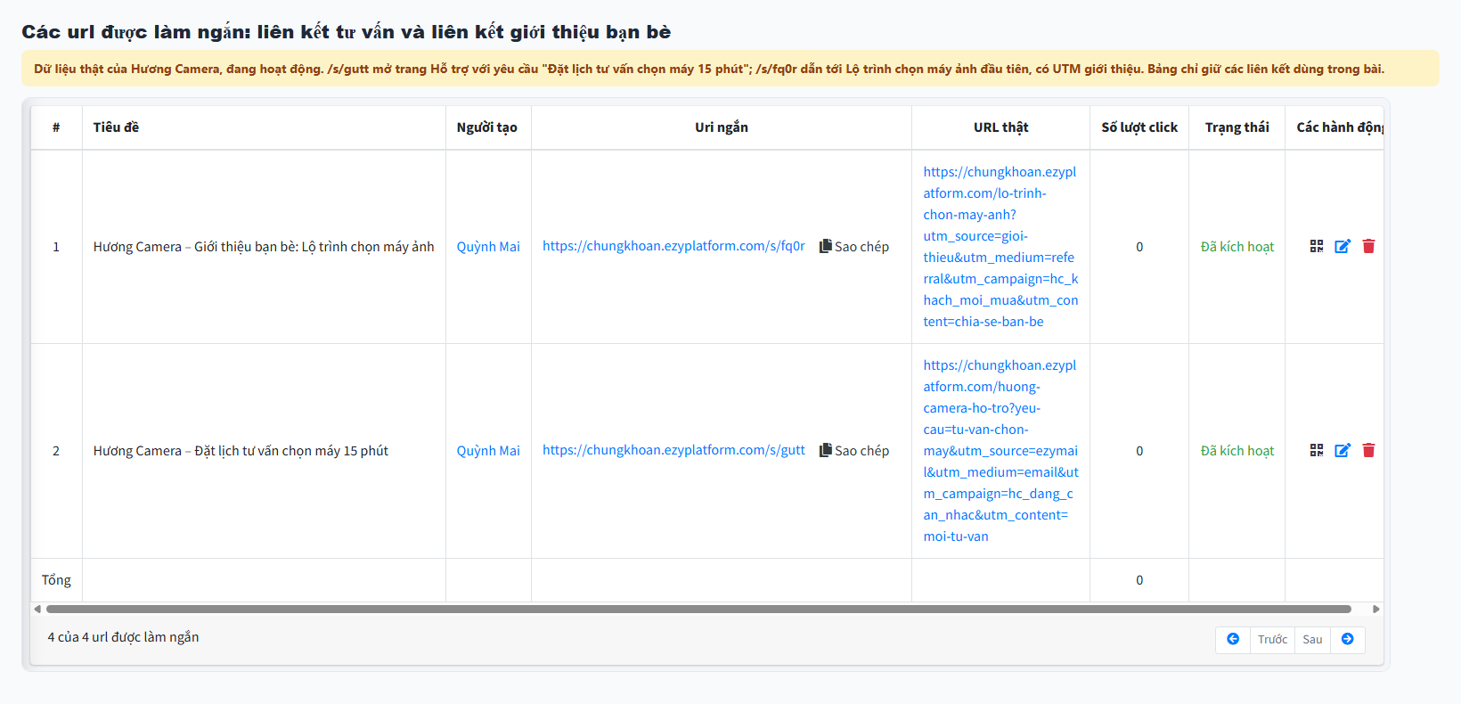
Task: Click the Trước pagination button
Action: tap(1272, 639)
